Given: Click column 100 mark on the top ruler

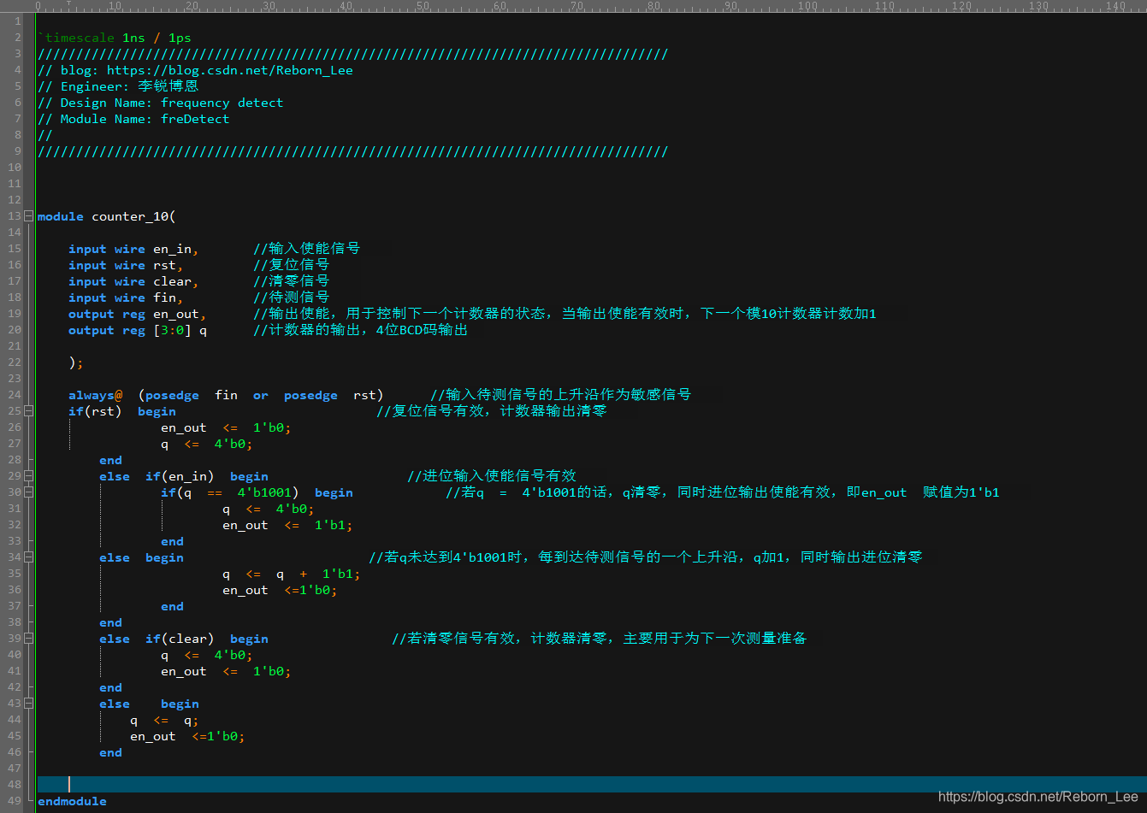Looking at the screenshot, I should click(807, 6).
